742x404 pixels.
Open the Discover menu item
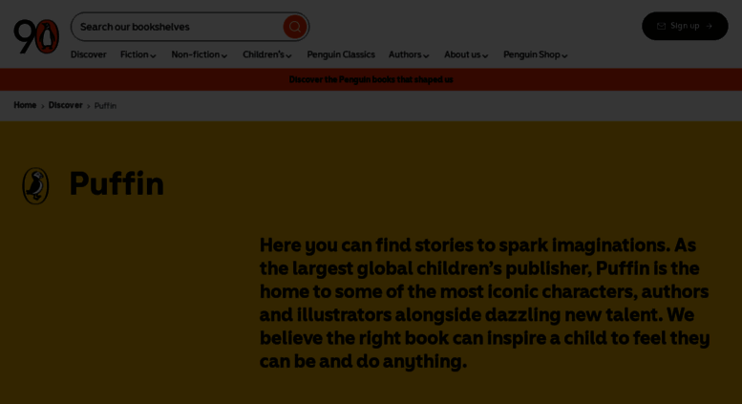click(x=89, y=54)
